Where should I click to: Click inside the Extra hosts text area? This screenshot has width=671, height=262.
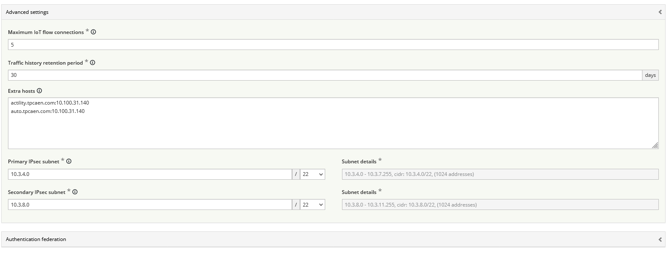pos(333,126)
